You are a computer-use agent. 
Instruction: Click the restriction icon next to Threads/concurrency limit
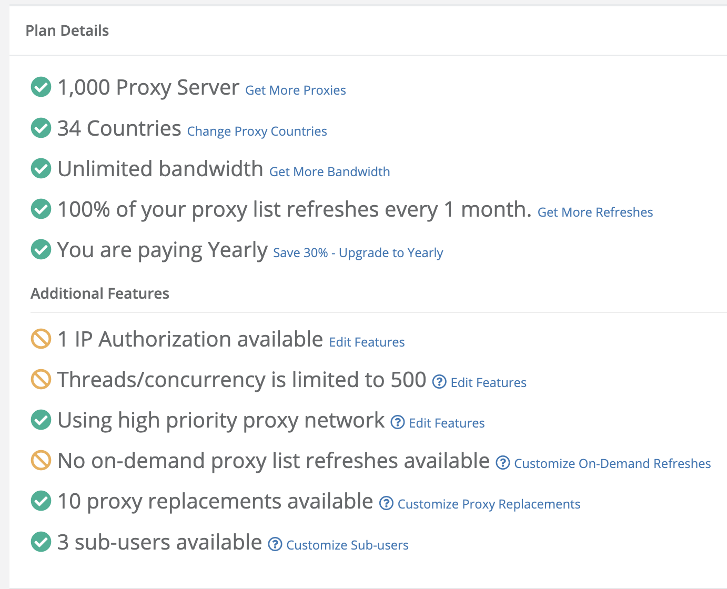(x=41, y=380)
